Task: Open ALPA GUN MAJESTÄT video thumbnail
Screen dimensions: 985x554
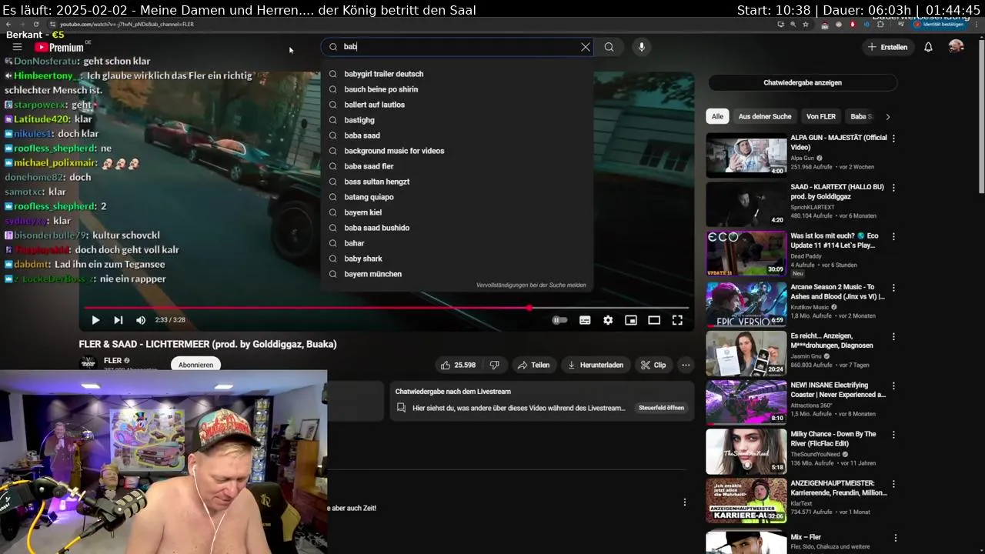Action: [746, 155]
